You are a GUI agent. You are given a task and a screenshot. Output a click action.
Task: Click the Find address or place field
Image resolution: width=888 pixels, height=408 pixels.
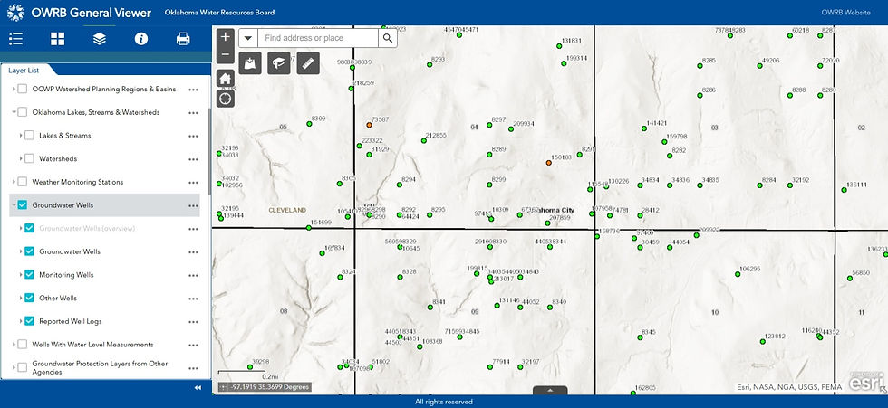318,38
